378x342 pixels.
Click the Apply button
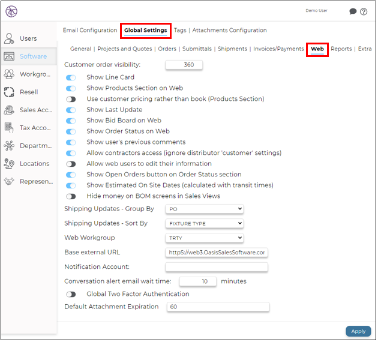(358, 331)
